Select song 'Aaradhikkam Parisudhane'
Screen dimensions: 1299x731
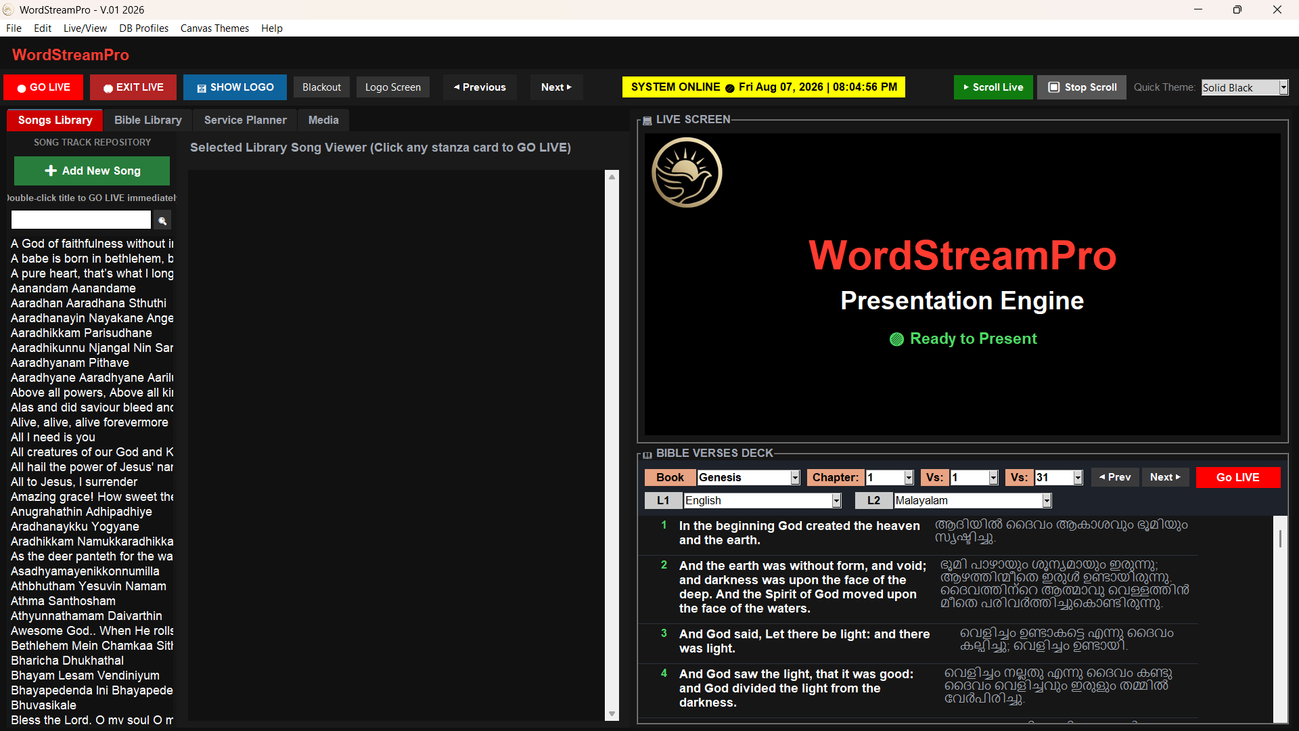81,333
